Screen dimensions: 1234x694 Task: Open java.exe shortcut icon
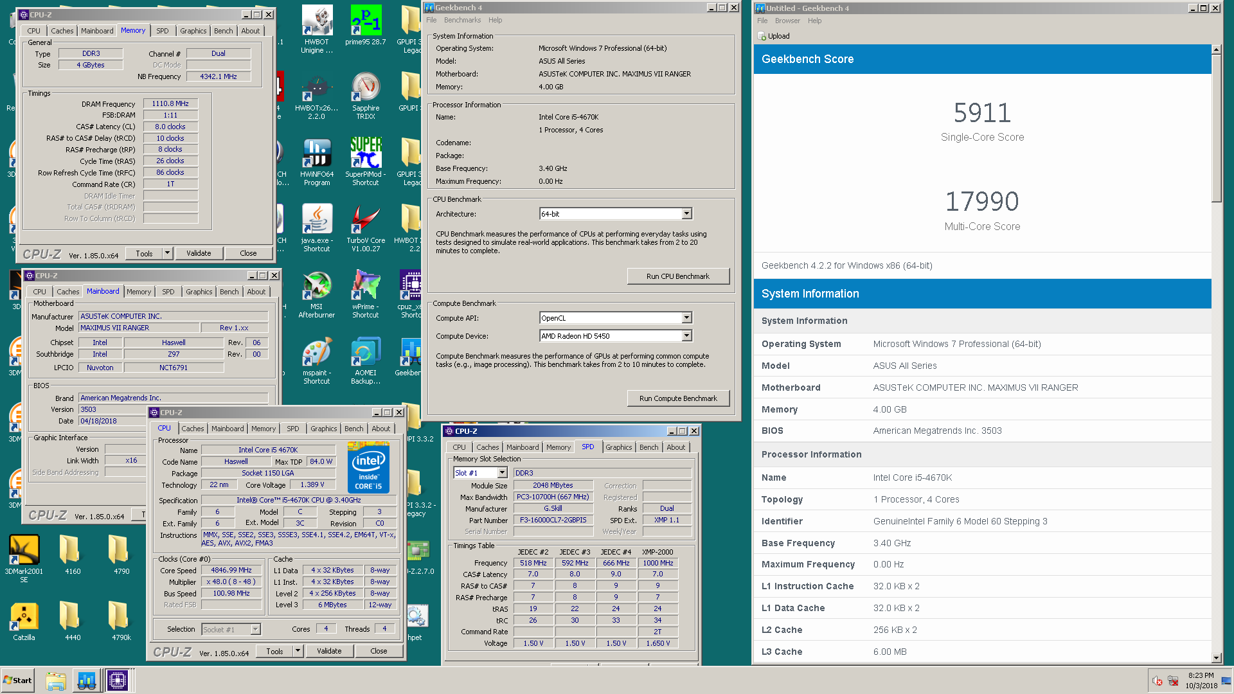click(317, 229)
